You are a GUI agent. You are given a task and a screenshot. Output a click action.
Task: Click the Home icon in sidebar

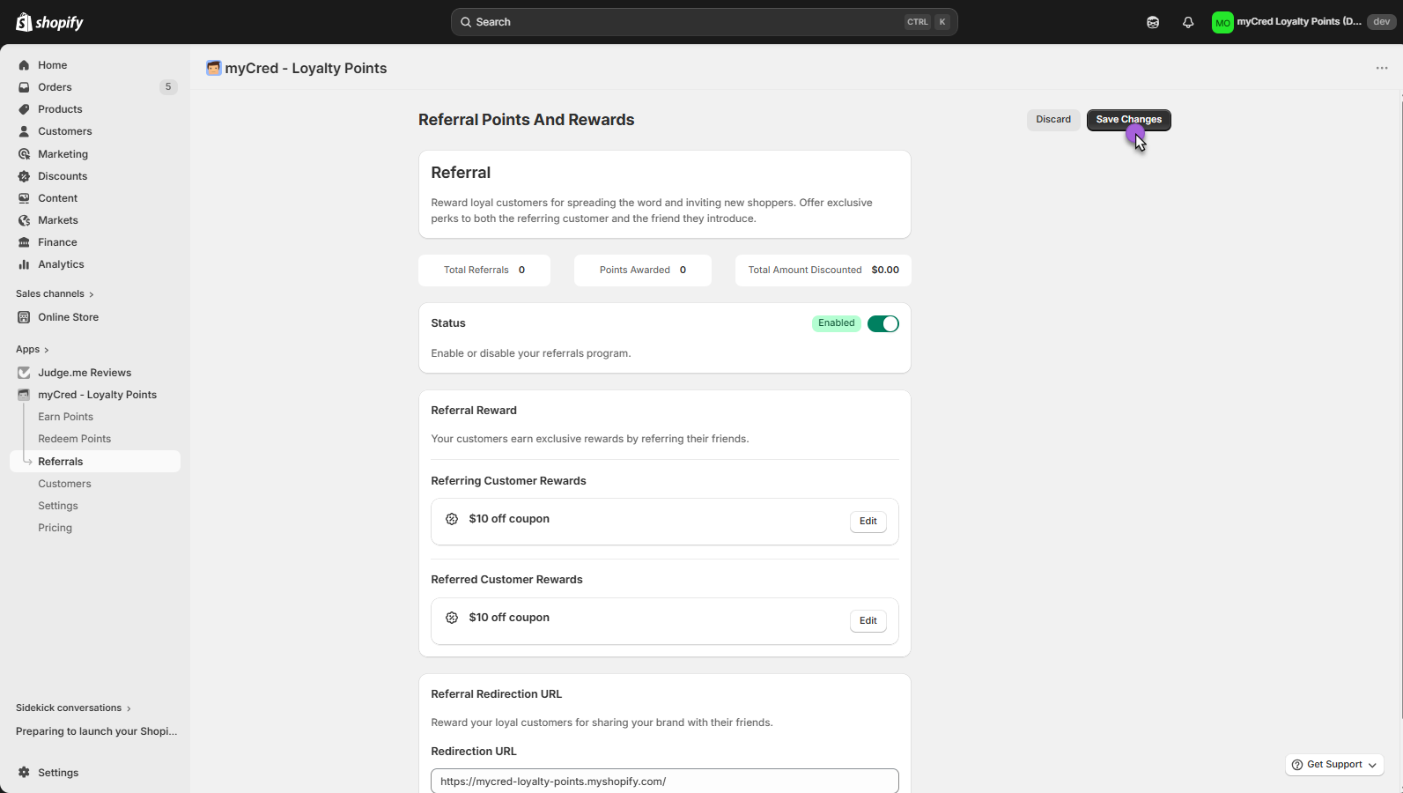tap(24, 65)
